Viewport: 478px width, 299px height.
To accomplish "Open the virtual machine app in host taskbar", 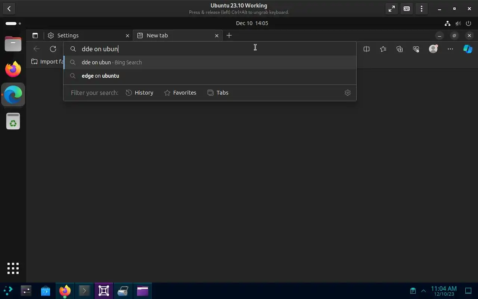I will 104,291.
